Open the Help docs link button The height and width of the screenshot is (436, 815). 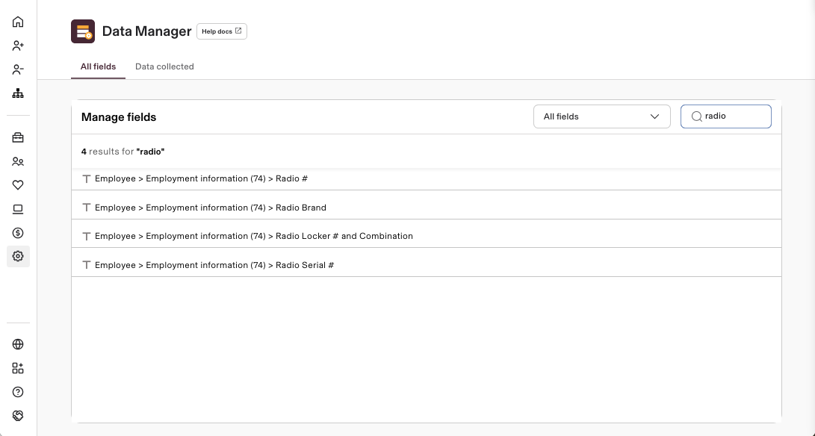(221, 31)
